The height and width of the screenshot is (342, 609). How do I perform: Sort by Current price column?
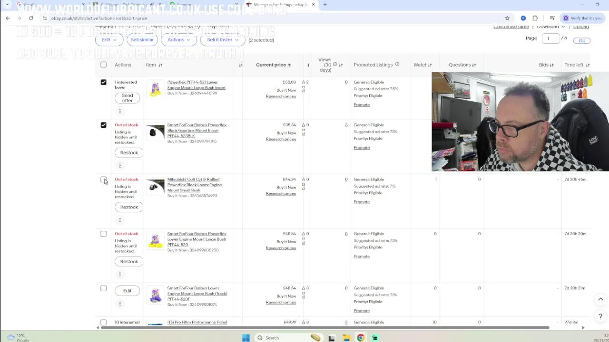click(273, 65)
